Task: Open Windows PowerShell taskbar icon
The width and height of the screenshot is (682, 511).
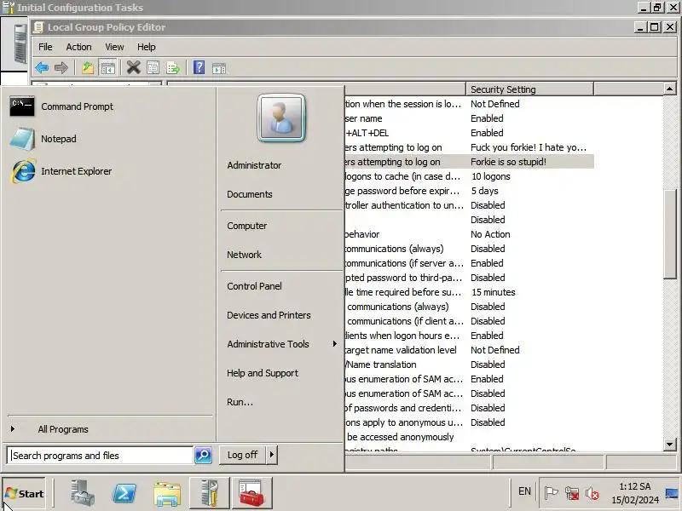Action: [124, 493]
